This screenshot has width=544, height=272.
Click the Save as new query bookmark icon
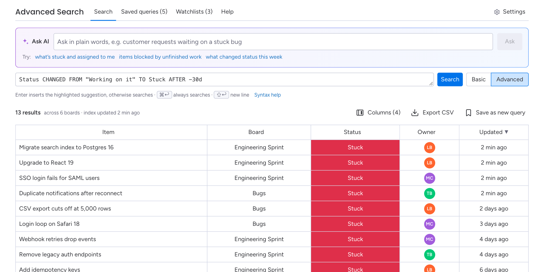tap(468, 113)
